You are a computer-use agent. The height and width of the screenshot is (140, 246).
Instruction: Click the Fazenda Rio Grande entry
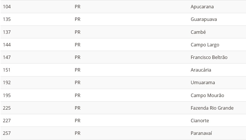click(212, 108)
